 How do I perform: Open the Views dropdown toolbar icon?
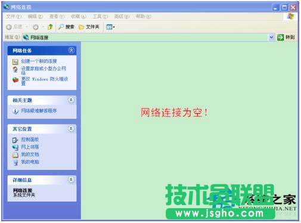pos(110,27)
